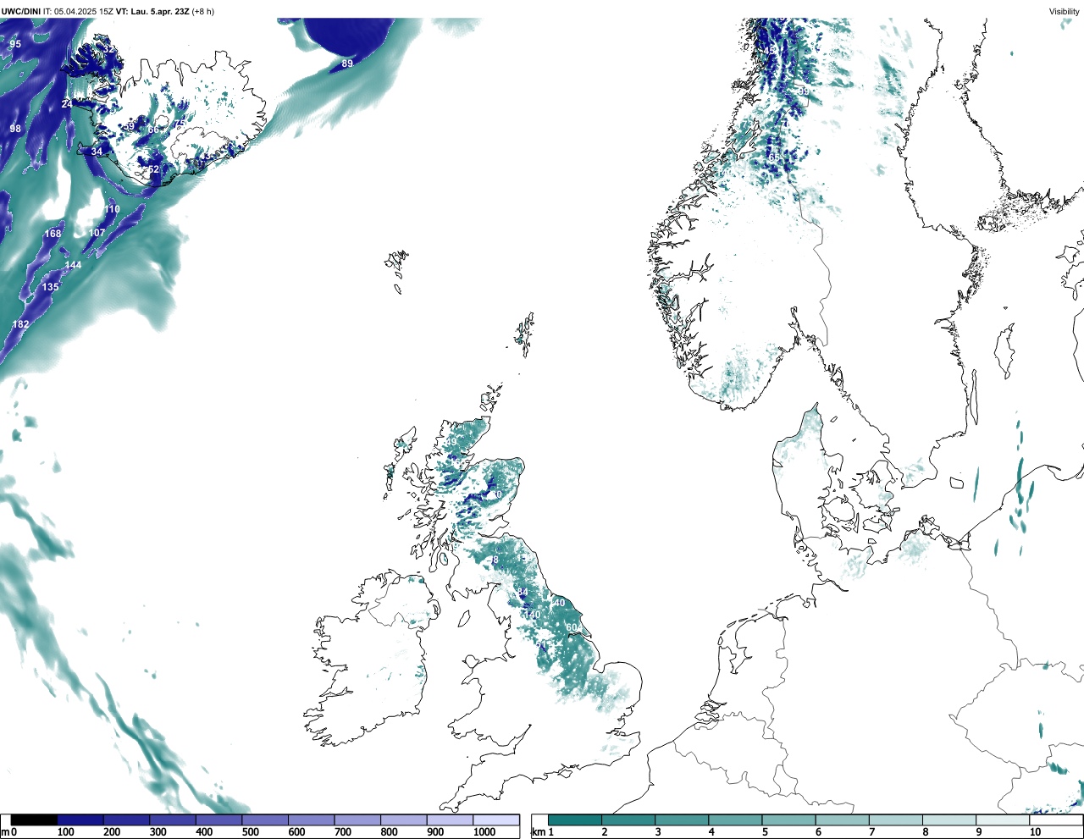The height and width of the screenshot is (839, 1084).
Task: Click the value '84' over northern England
Action: 523,592
